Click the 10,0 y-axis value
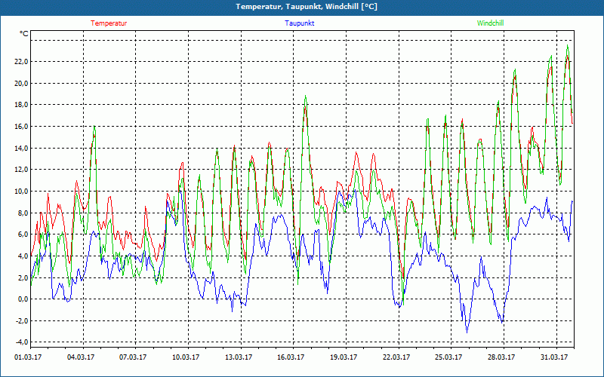The height and width of the screenshot is (377, 604). (21, 192)
